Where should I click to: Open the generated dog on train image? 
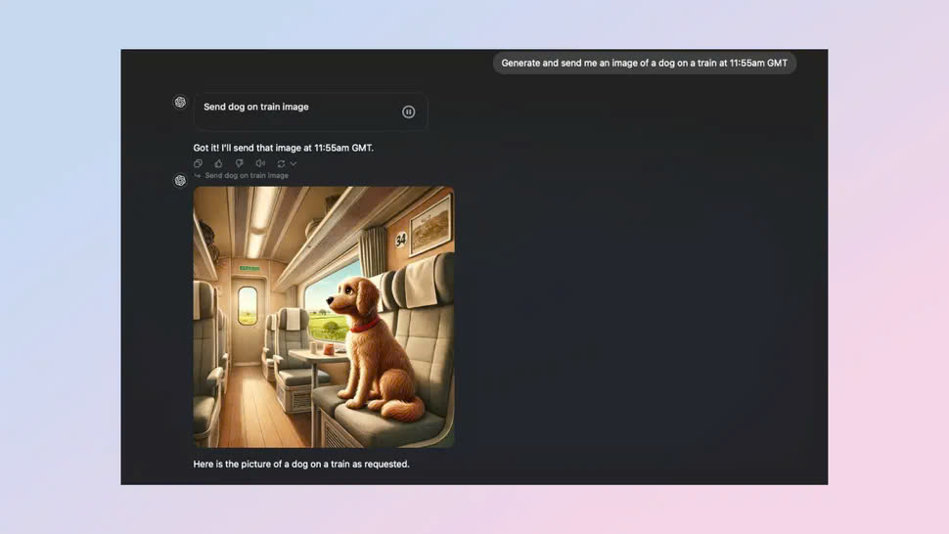tap(323, 317)
